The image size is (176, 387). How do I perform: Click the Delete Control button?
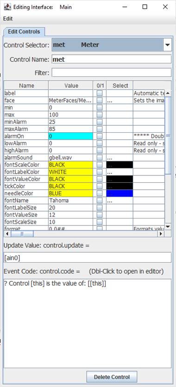tap(112, 377)
